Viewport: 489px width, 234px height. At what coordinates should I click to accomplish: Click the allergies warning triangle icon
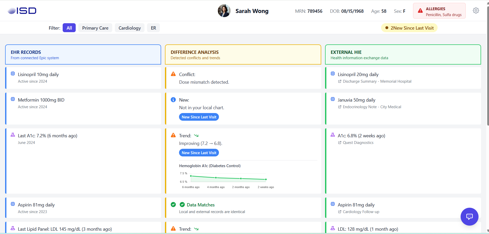click(x=420, y=10)
